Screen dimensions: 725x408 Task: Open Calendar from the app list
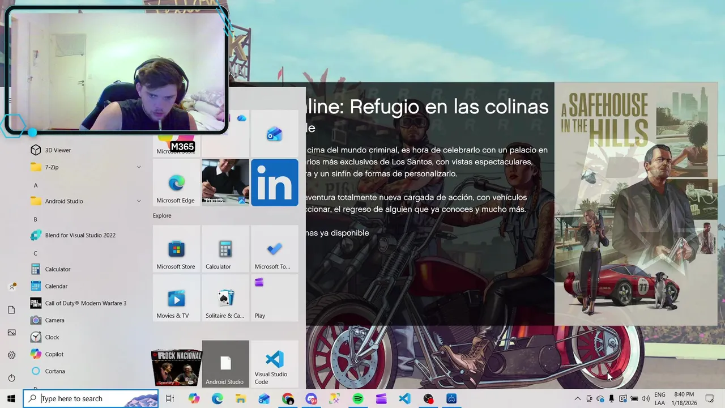point(85,286)
